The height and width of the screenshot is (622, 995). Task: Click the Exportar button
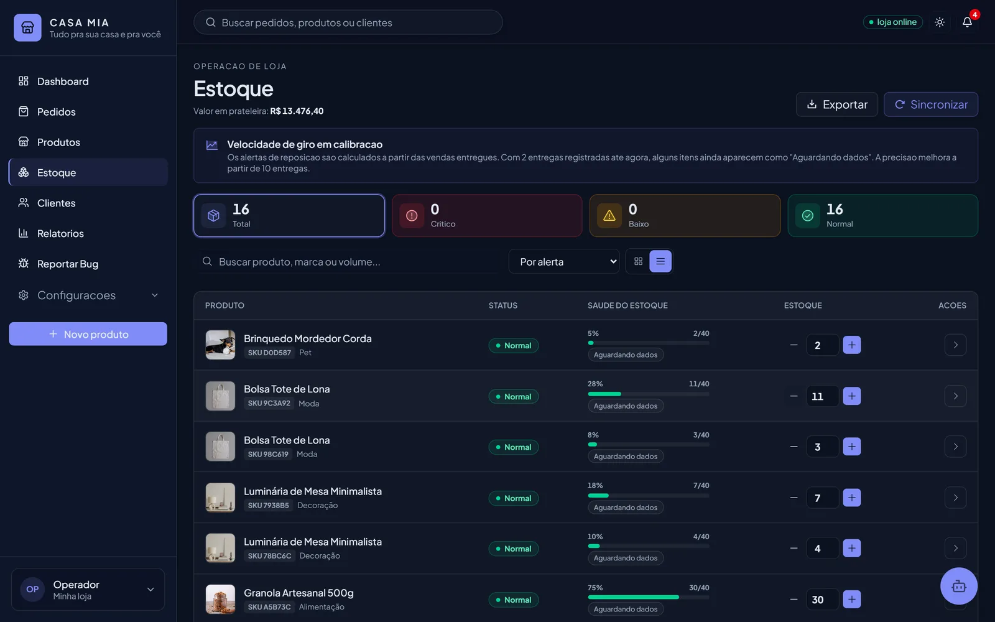[x=837, y=104]
